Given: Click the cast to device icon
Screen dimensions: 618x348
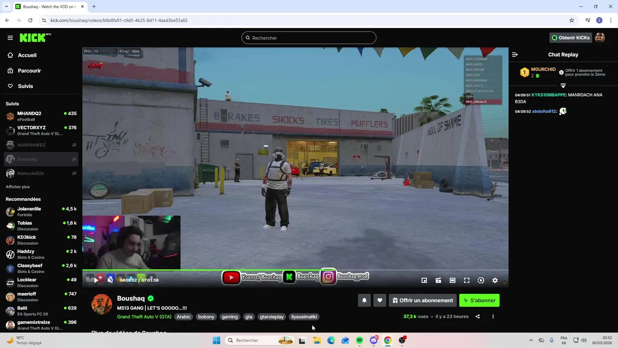Looking at the screenshot, I should 438,280.
